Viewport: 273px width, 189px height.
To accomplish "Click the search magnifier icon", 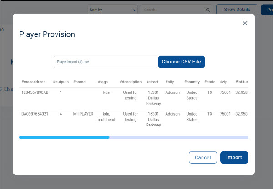I will point(208,10).
